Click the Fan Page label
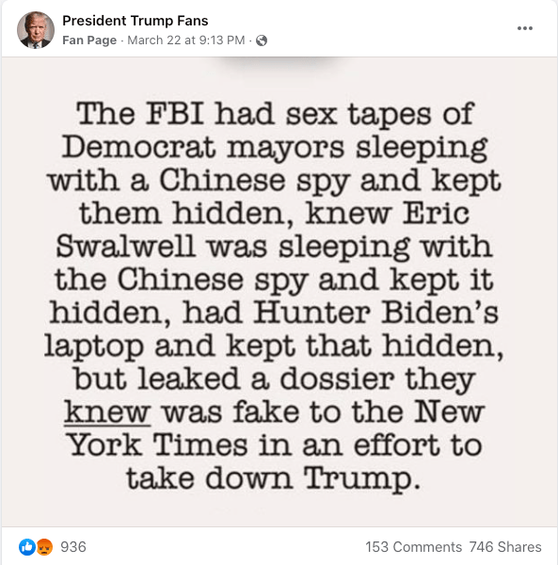Image resolution: width=558 pixels, height=565 pixels. pos(89,40)
